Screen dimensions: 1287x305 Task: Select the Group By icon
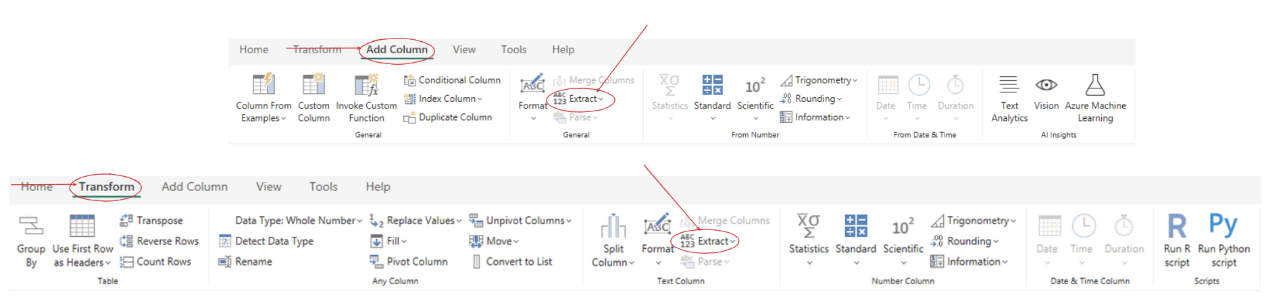click(30, 226)
